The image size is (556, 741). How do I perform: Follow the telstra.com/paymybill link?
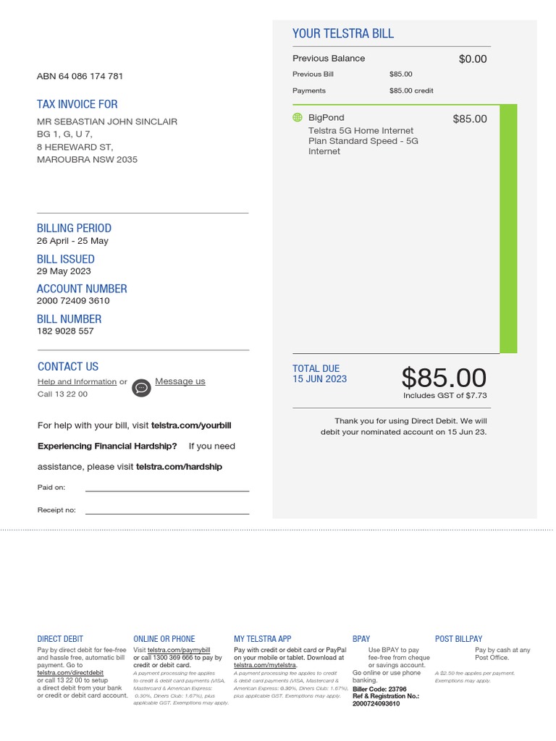179,650
